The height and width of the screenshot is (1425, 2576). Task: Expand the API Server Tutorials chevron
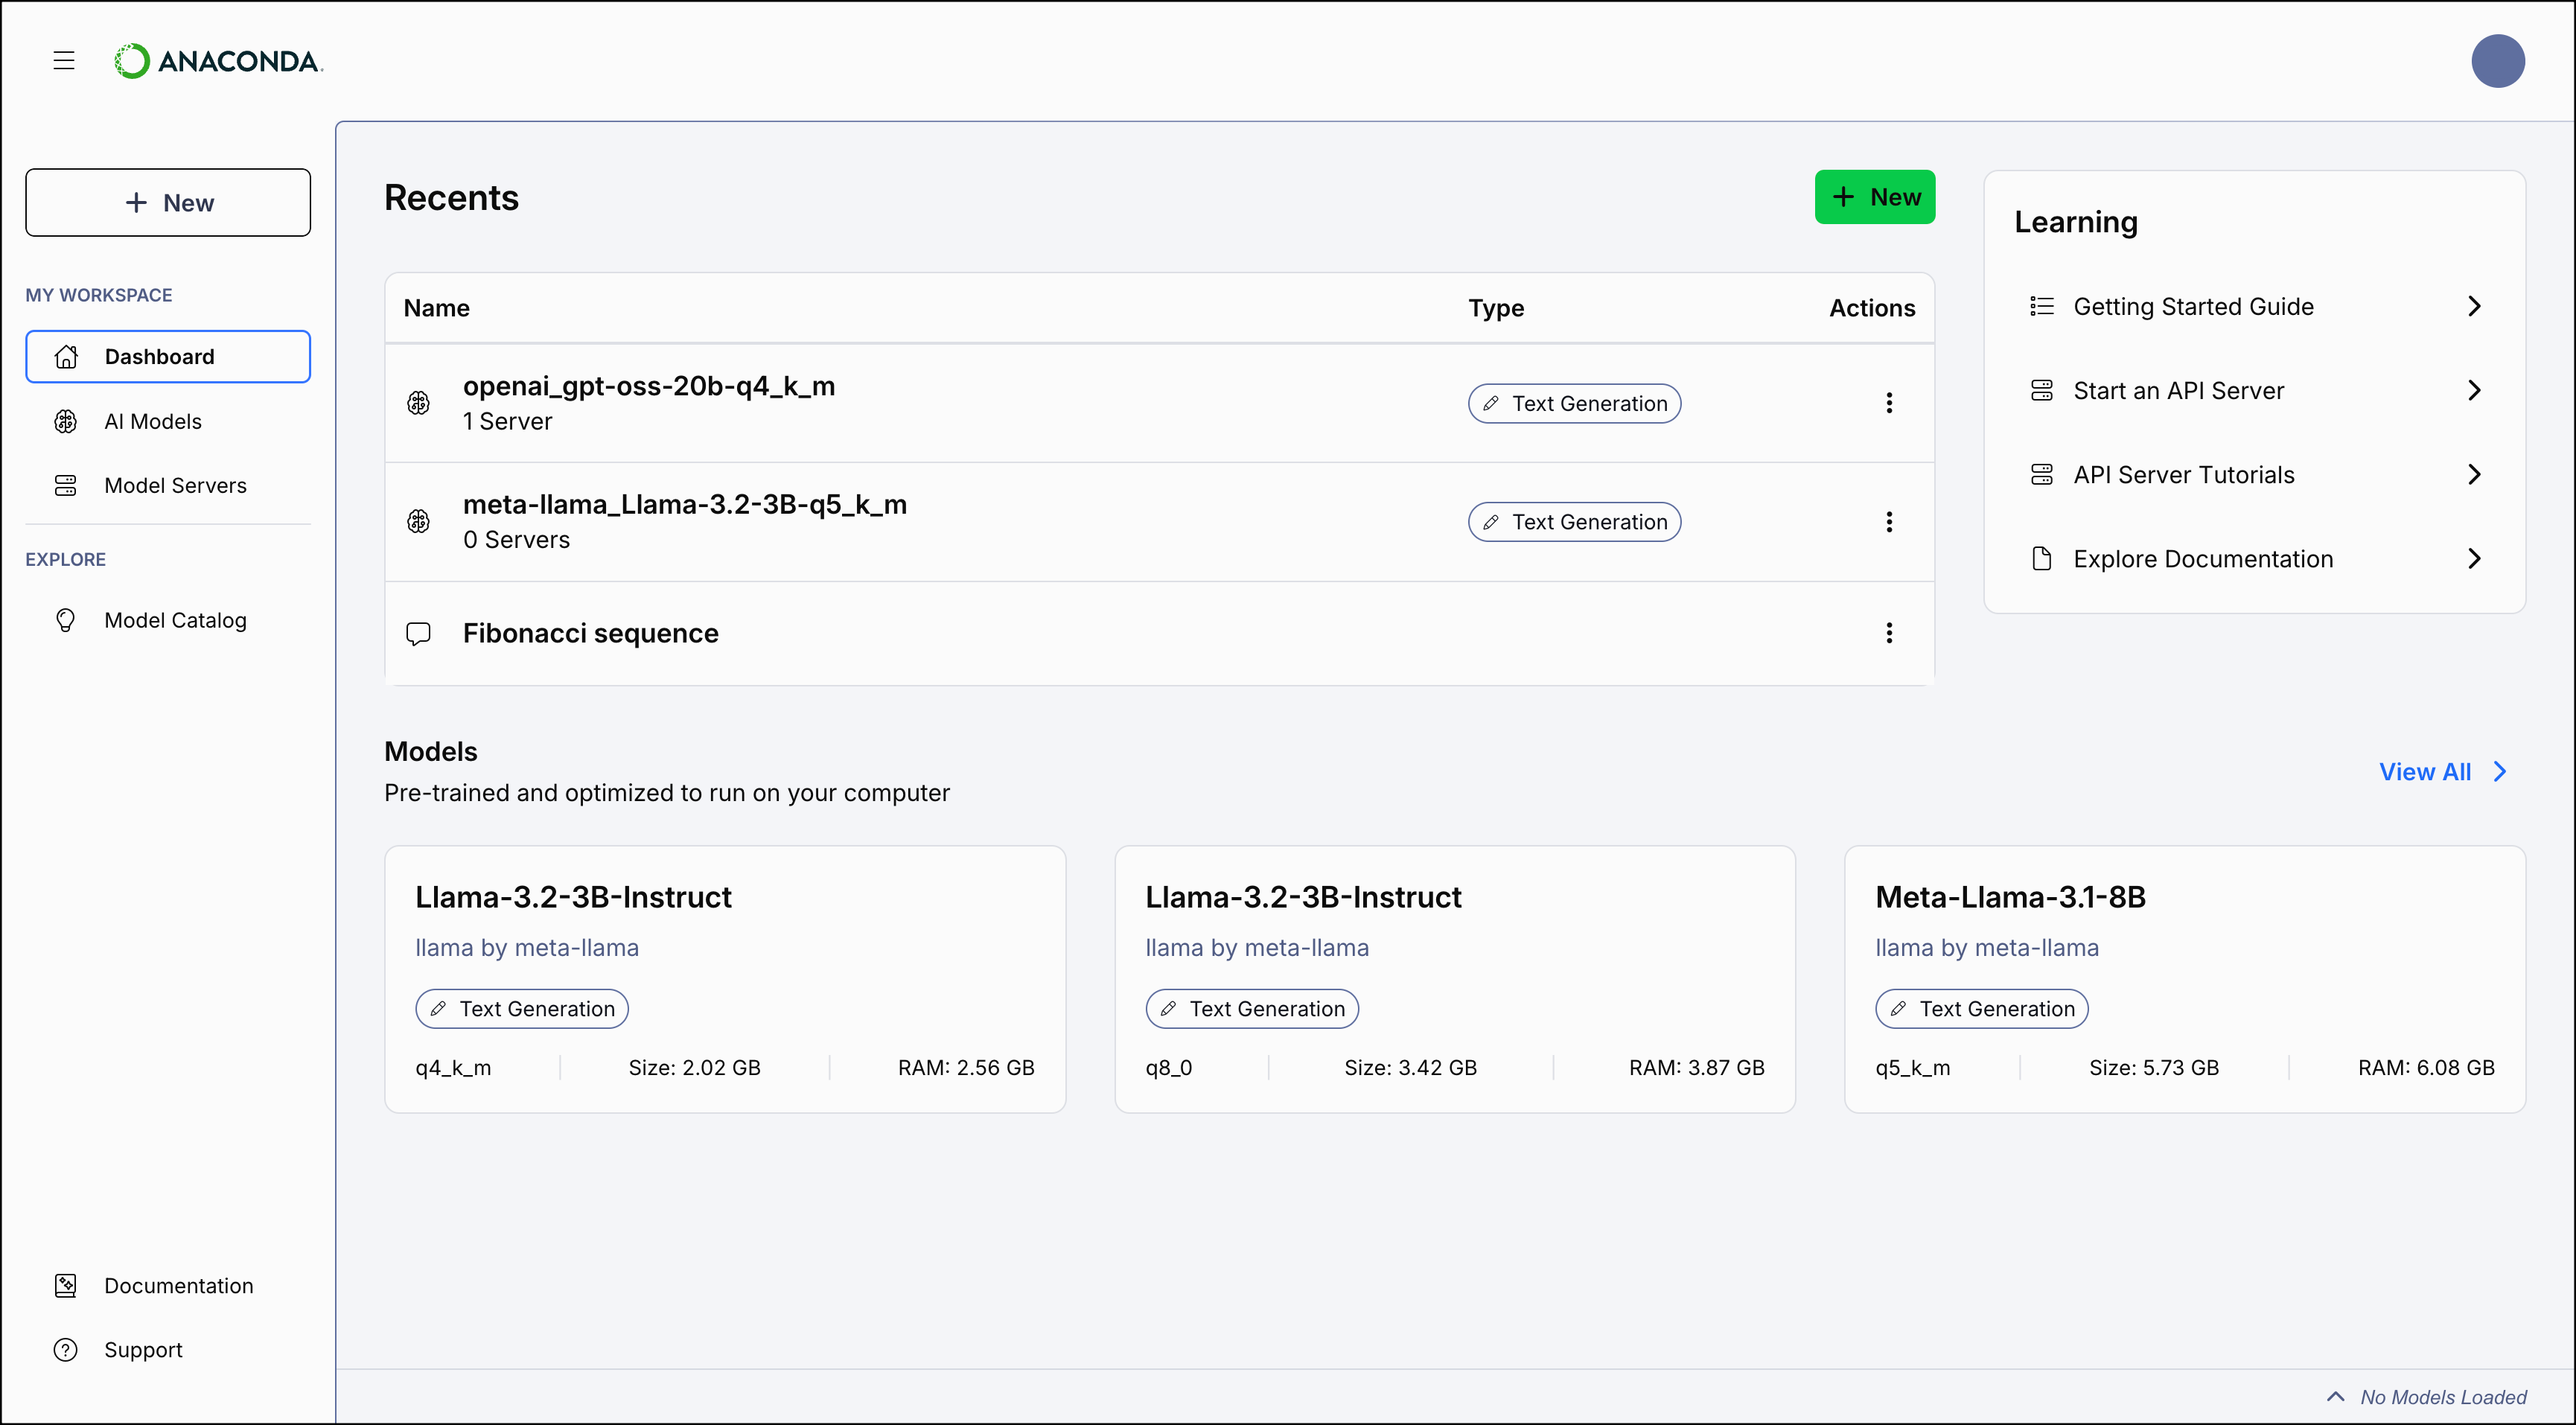click(x=2475, y=473)
